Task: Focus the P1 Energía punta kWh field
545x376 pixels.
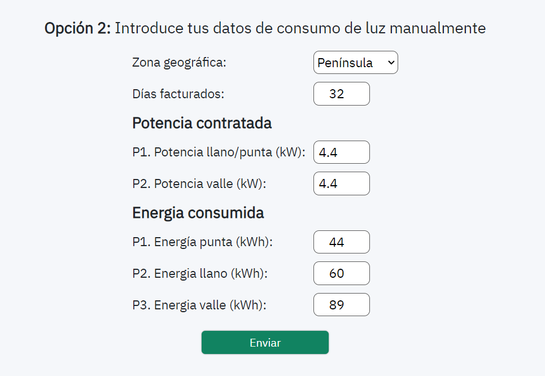Action: [x=341, y=242]
